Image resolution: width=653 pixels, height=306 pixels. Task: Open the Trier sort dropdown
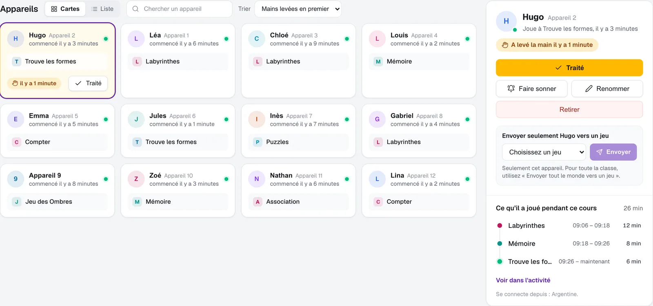[298, 9]
